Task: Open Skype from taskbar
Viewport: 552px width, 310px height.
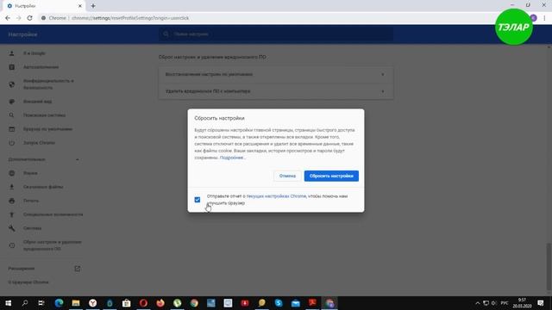Action: (279, 303)
